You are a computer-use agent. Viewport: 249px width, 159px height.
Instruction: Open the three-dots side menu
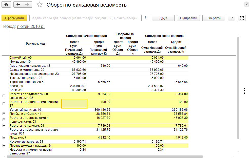[x=244, y=91]
